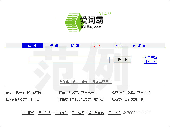This screenshot has width=170, height=127.
Task: Open 中国移动手机彩铃免费下载中心 link
Action: [x=81, y=99]
